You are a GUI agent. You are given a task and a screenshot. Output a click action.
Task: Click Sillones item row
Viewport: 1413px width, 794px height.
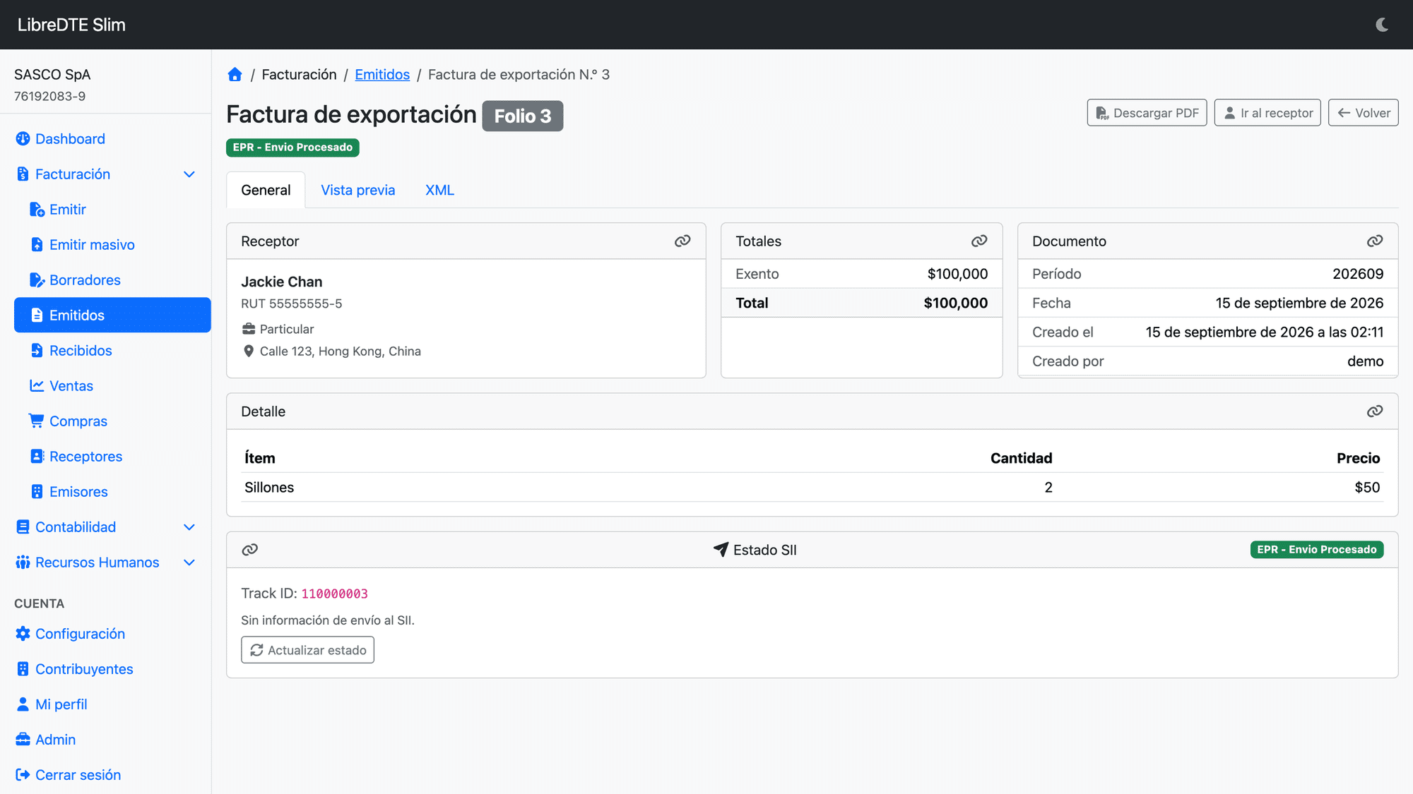pyautogui.click(x=812, y=488)
